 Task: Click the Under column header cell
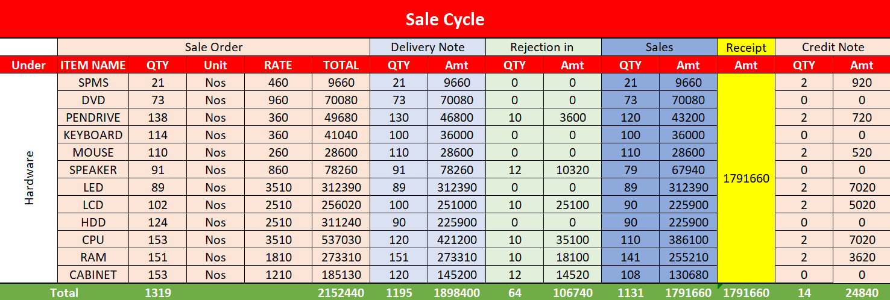point(29,65)
